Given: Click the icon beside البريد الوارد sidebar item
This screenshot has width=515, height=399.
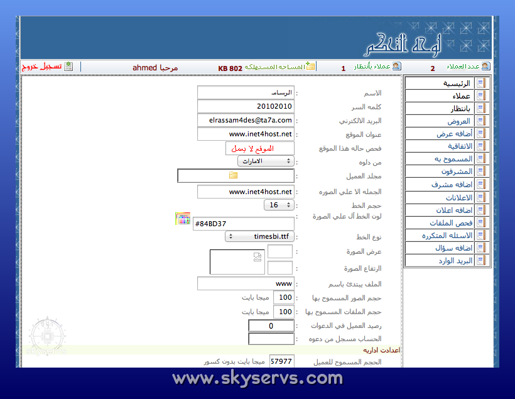Looking at the screenshot, I should click(481, 261).
